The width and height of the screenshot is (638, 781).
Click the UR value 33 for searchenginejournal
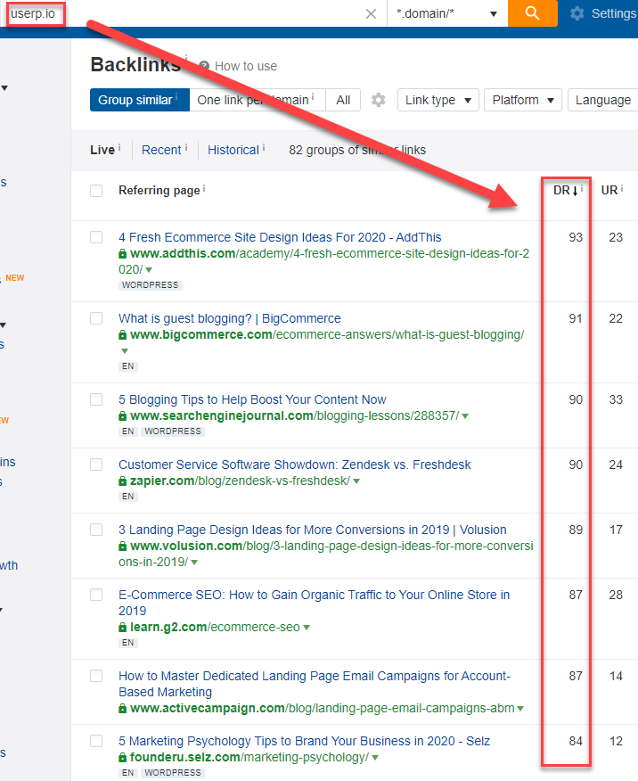click(616, 400)
